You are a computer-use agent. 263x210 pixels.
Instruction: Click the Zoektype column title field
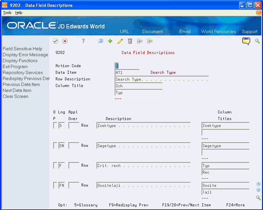(x=225, y=126)
